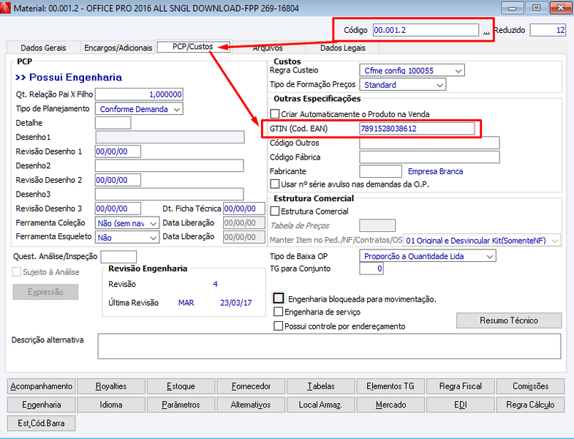The image size is (574, 439).
Task: Click the Quest. Análise/Inspeção field
Action: 118,257
